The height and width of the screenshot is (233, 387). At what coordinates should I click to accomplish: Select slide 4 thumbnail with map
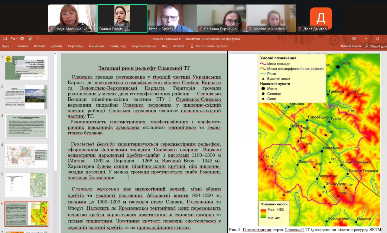26,155
